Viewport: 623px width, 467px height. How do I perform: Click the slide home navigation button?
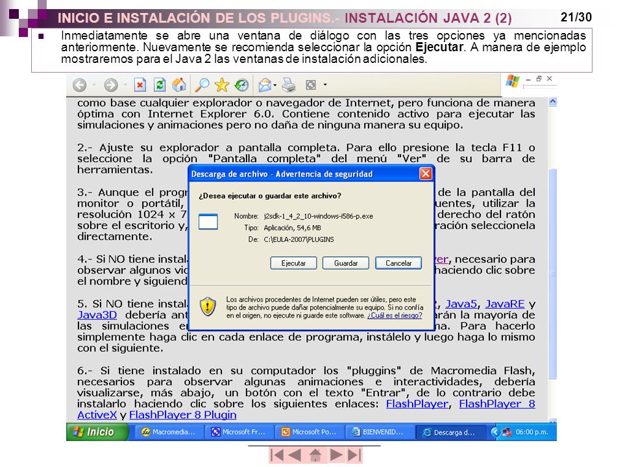click(315, 455)
